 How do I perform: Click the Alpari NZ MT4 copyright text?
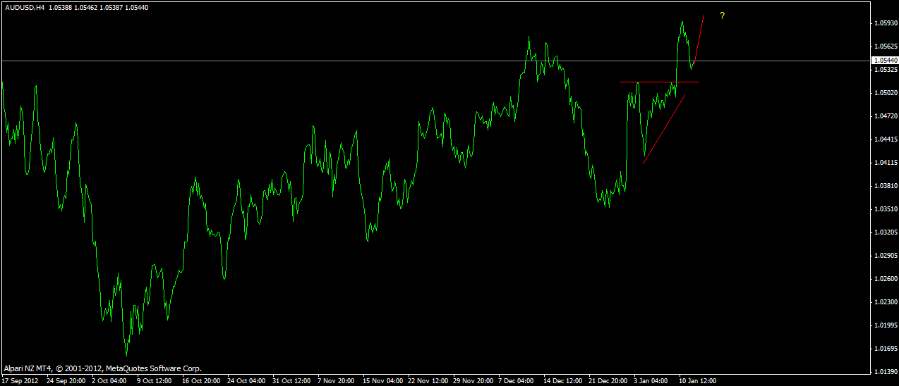click(x=102, y=368)
